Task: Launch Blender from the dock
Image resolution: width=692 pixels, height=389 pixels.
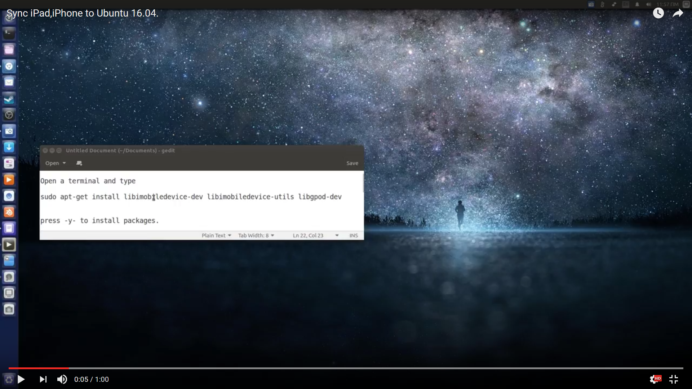Action: pyautogui.click(x=9, y=212)
